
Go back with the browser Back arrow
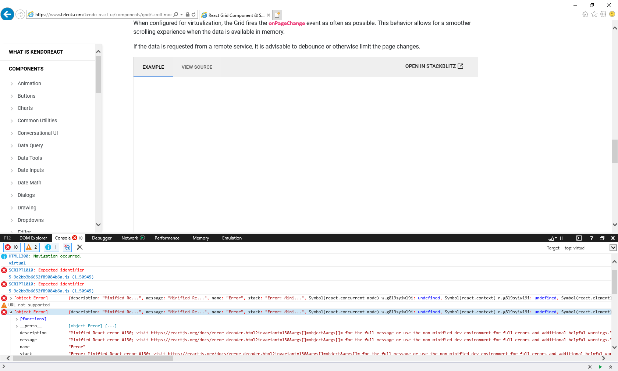point(7,14)
